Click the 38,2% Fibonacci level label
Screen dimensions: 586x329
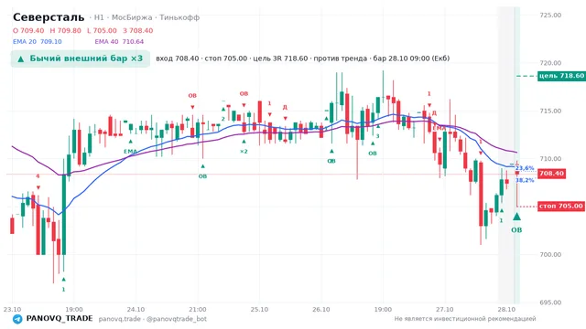click(x=525, y=180)
